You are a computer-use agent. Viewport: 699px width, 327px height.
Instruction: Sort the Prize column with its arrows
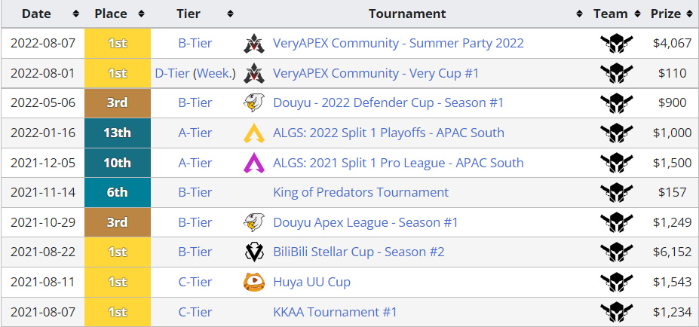point(690,14)
